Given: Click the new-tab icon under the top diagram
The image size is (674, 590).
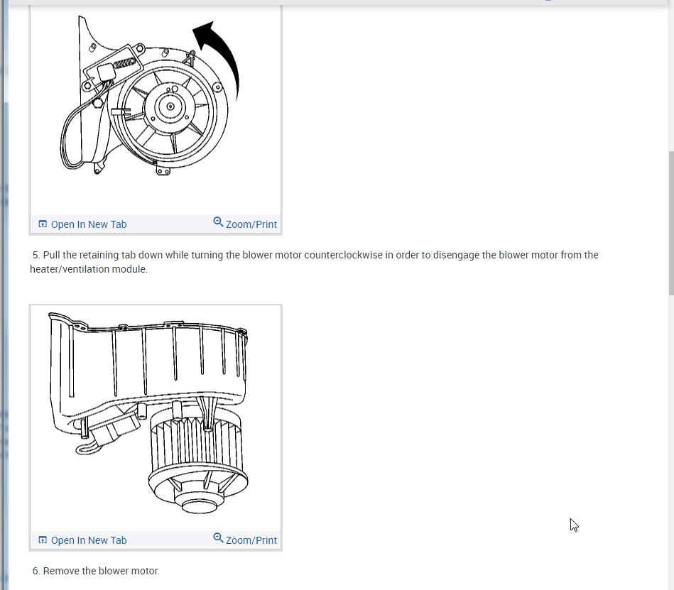Looking at the screenshot, I should [x=43, y=224].
